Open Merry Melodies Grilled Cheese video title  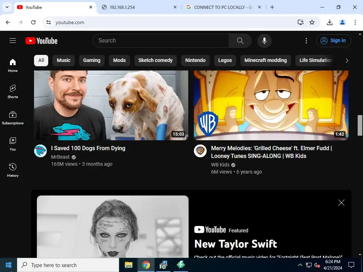(271, 152)
